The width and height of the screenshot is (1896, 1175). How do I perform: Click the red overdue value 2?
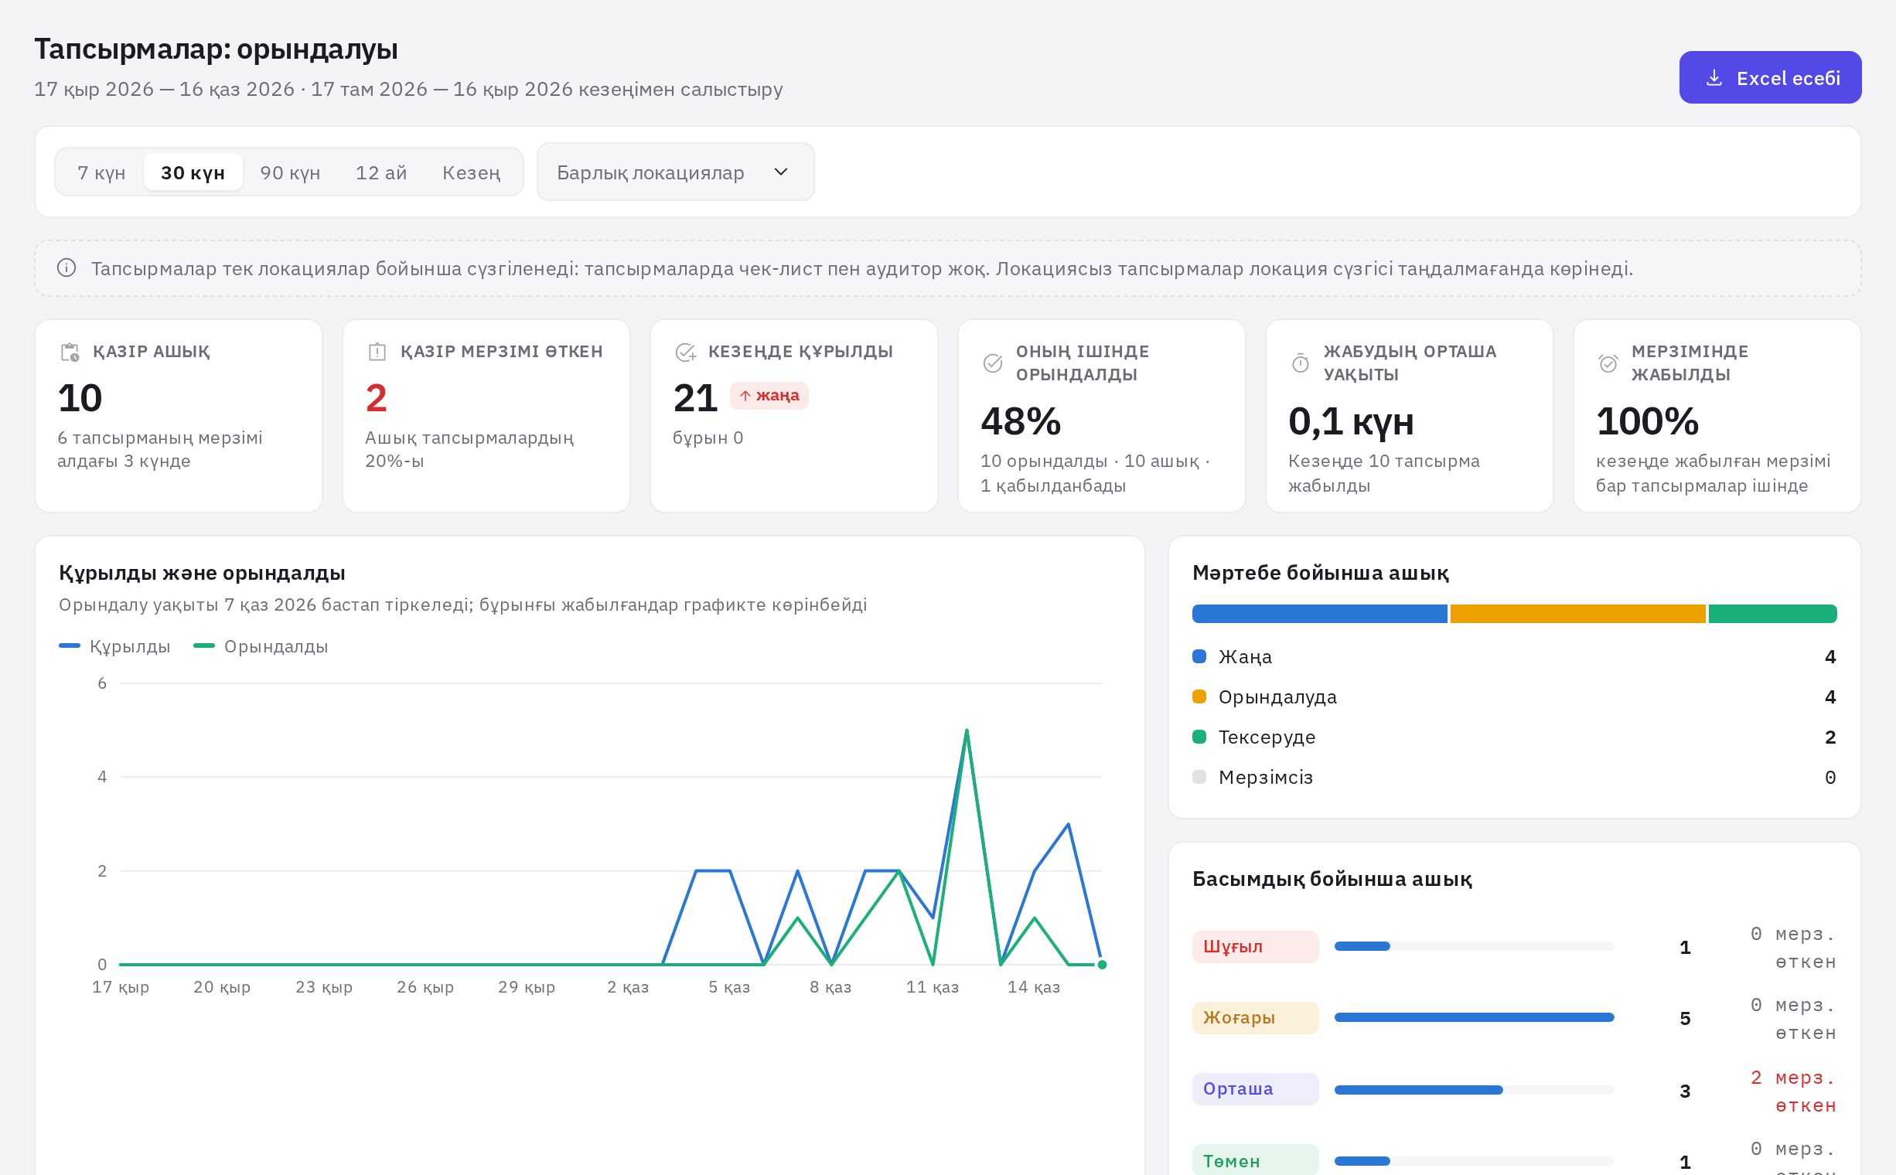(377, 398)
